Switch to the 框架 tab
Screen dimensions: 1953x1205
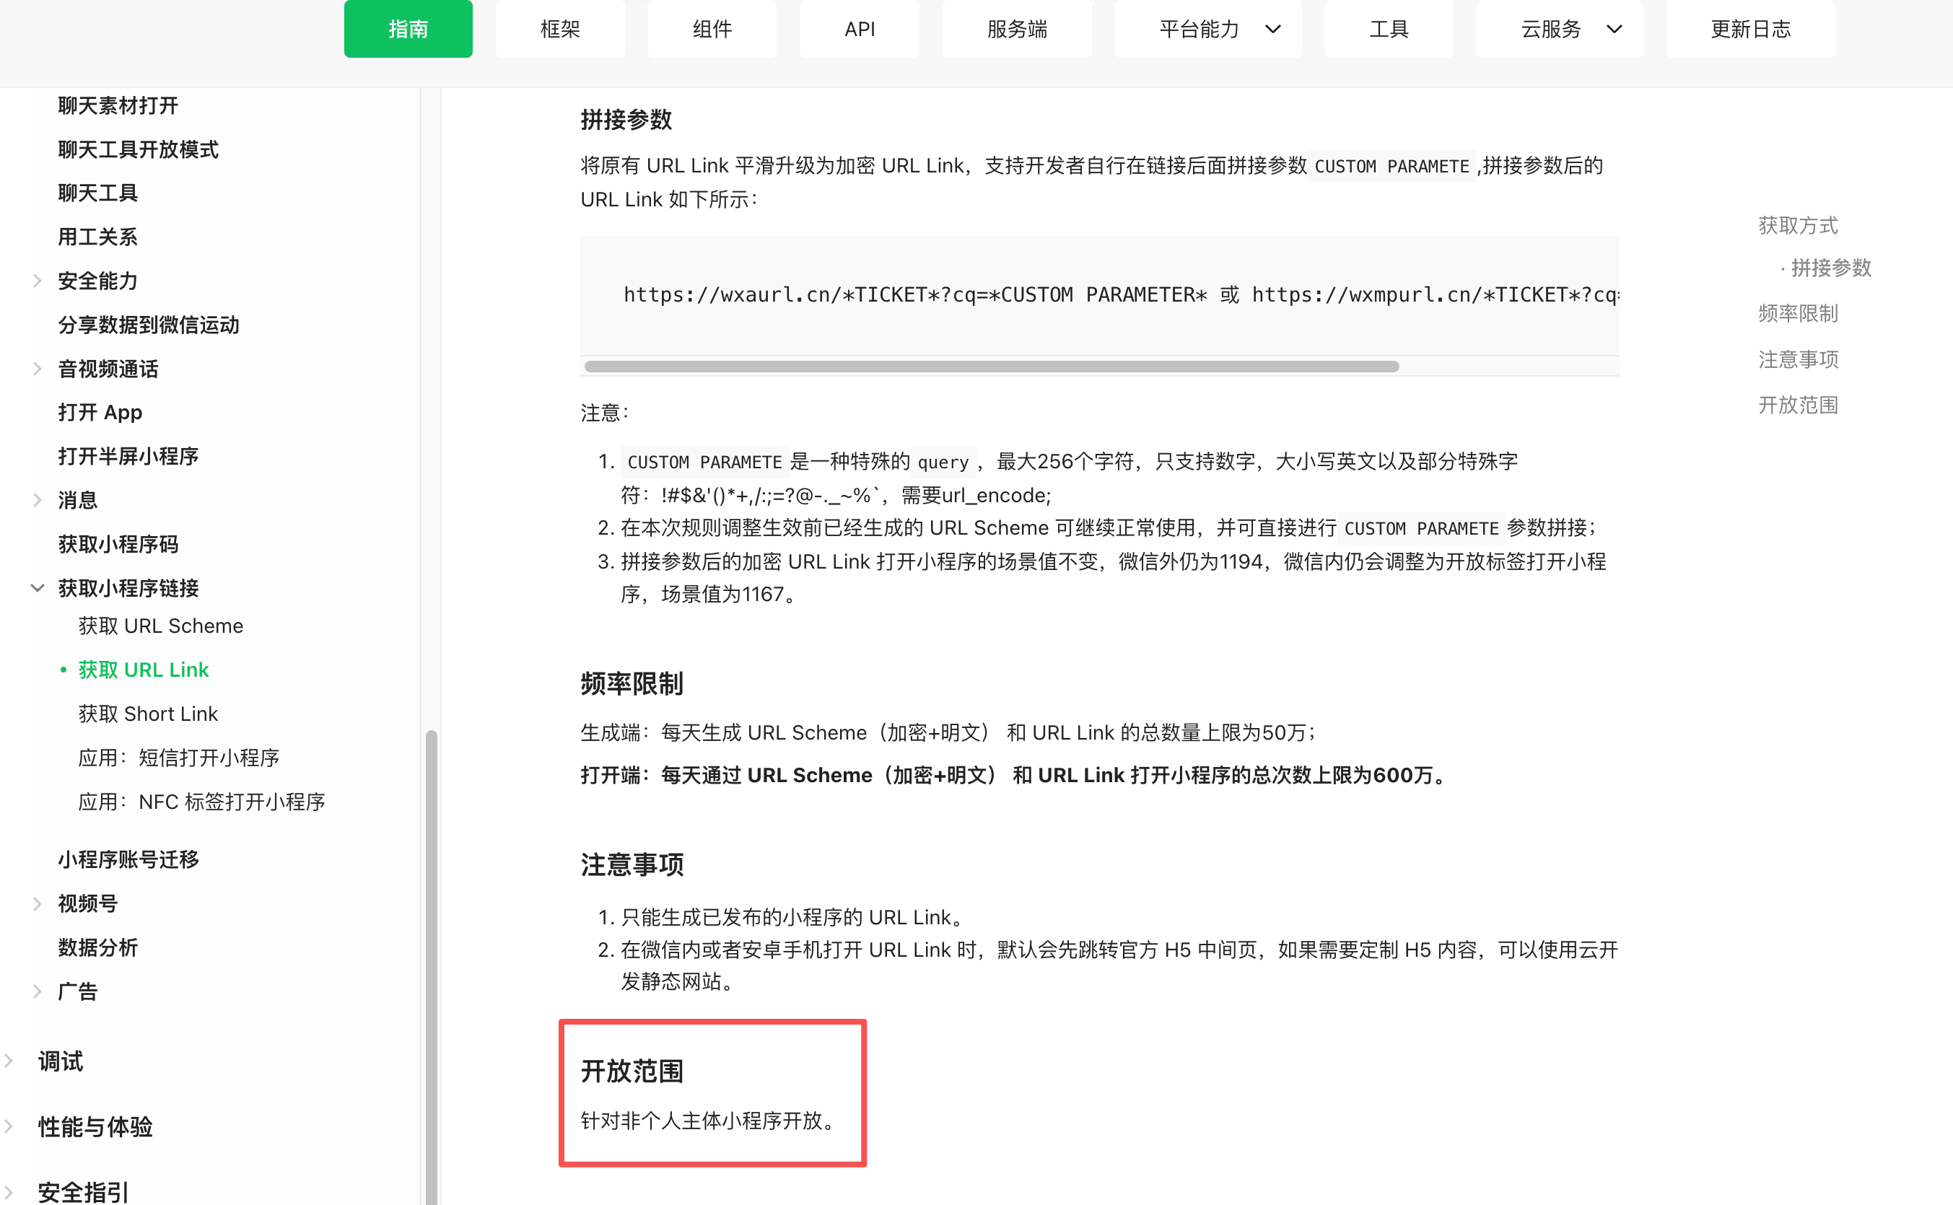coord(559,30)
